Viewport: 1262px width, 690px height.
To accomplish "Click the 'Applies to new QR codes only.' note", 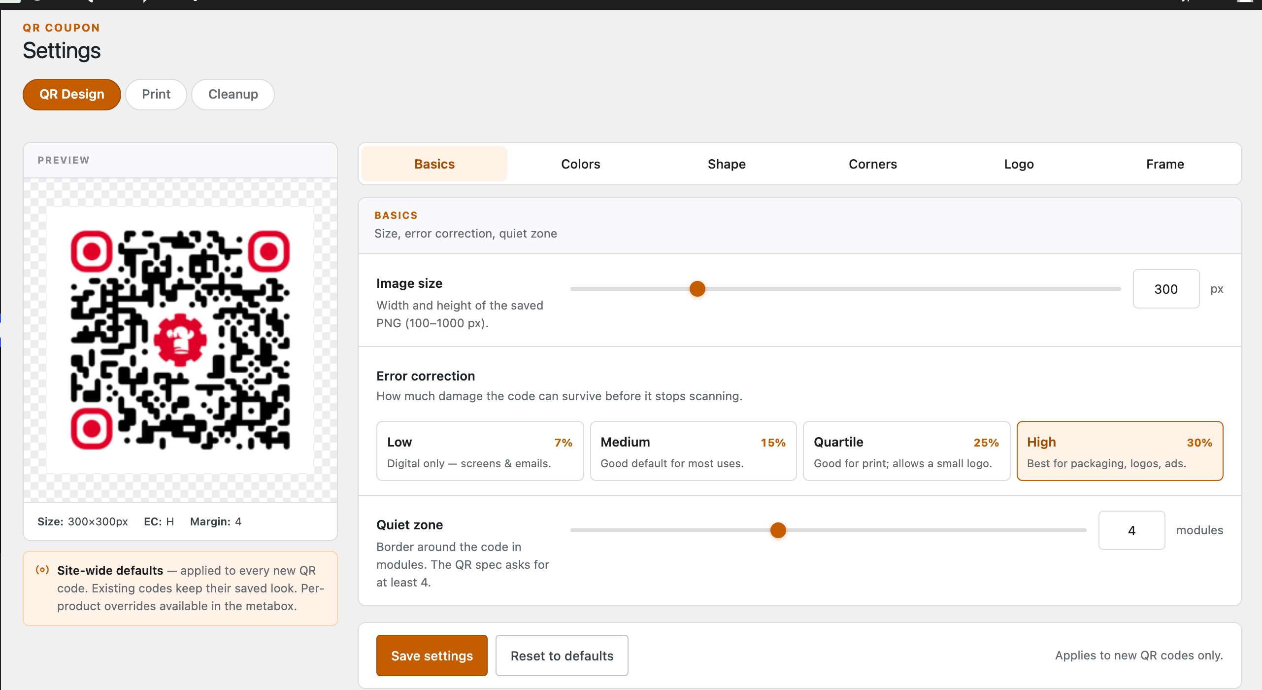I will 1139,655.
